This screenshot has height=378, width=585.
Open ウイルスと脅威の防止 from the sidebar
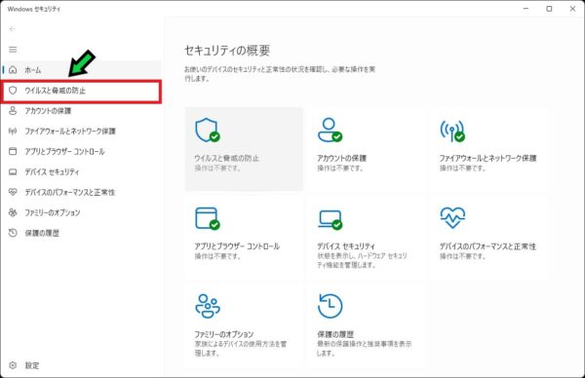point(81,91)
